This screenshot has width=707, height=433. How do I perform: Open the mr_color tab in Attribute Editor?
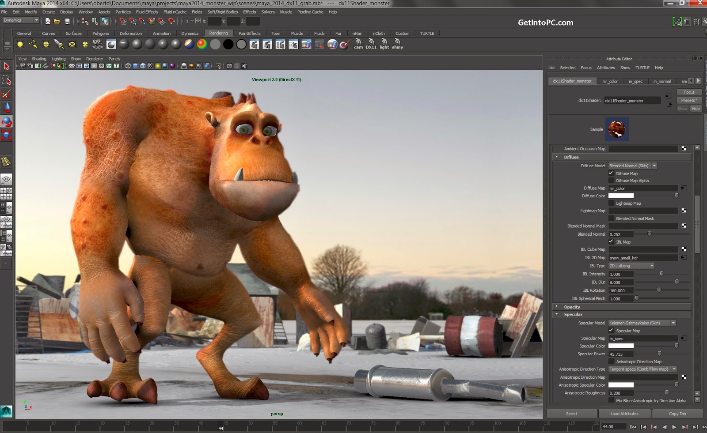[x=610, y=81]
